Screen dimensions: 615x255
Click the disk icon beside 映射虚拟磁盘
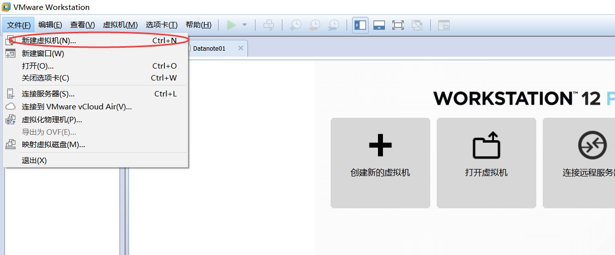(10, 145)
